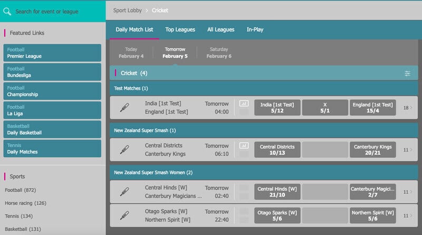Open Central Districts vs Canterbury Kings match
Viewport: 422px width, 235px height.
(x=165, y=149)
